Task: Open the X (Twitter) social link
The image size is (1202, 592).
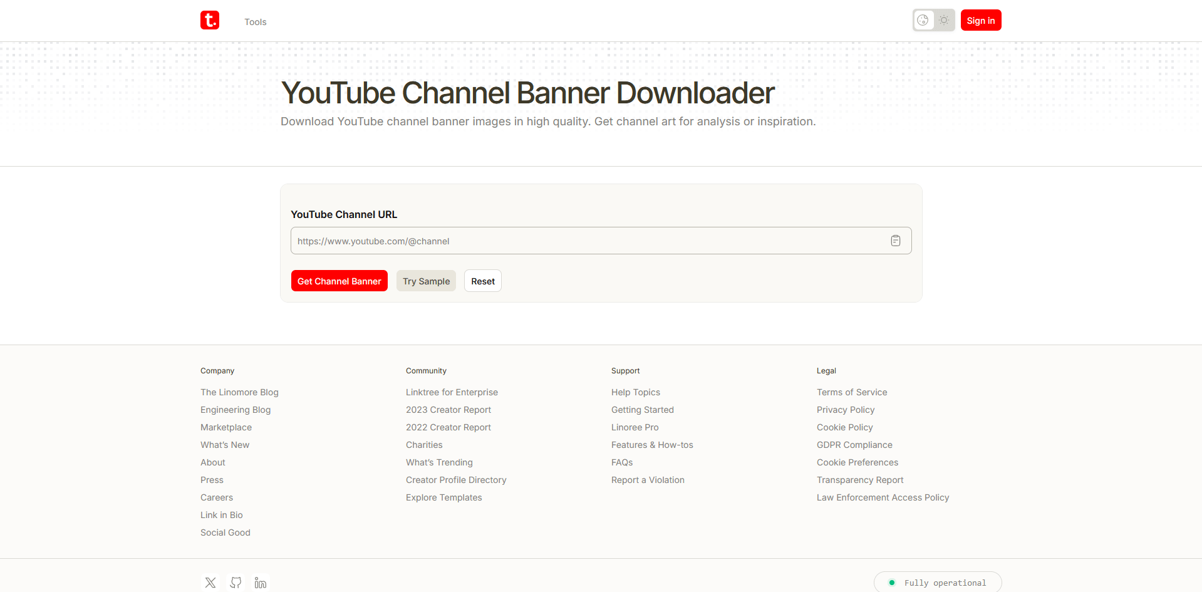Action: [210, 583]
